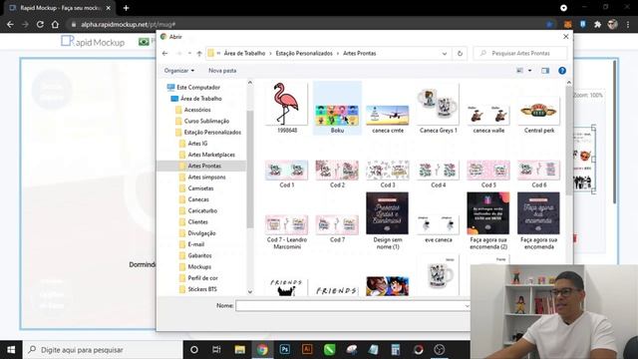Click the Chrome home button
The width and height of the screenshot is (638, 359).
click(x=55, y=24)
